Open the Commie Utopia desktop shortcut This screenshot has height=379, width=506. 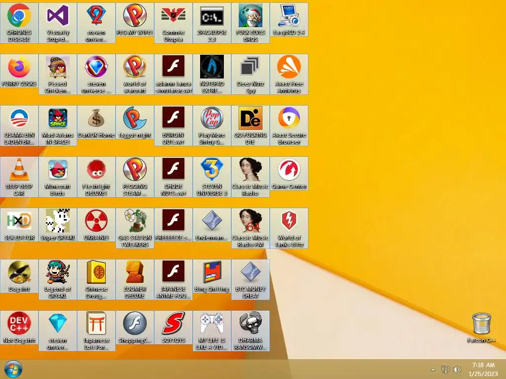(173, 23)
